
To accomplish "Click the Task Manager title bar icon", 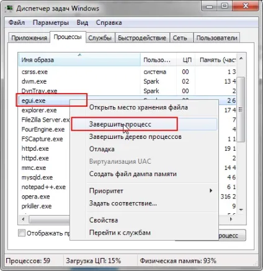I will [x=9, y=9].
